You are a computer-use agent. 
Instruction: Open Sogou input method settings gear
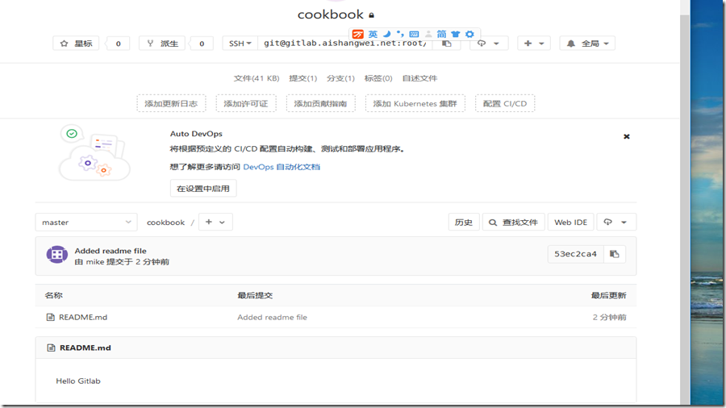(469, 35)
